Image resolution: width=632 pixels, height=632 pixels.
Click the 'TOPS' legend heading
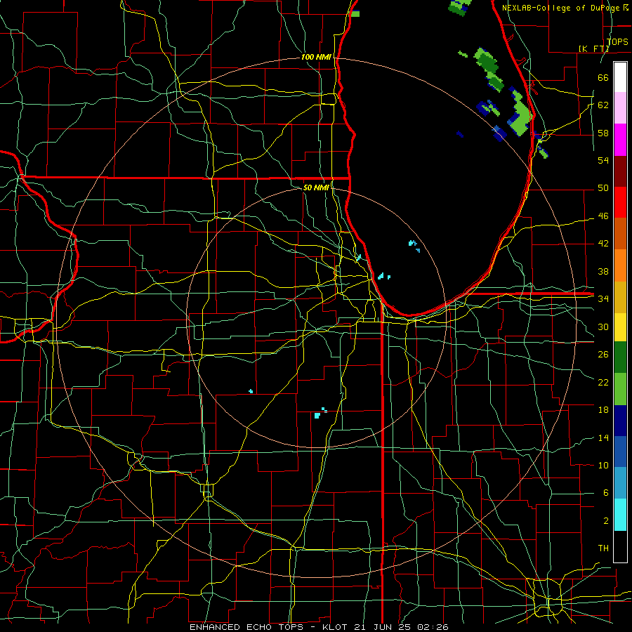[617, 41]
